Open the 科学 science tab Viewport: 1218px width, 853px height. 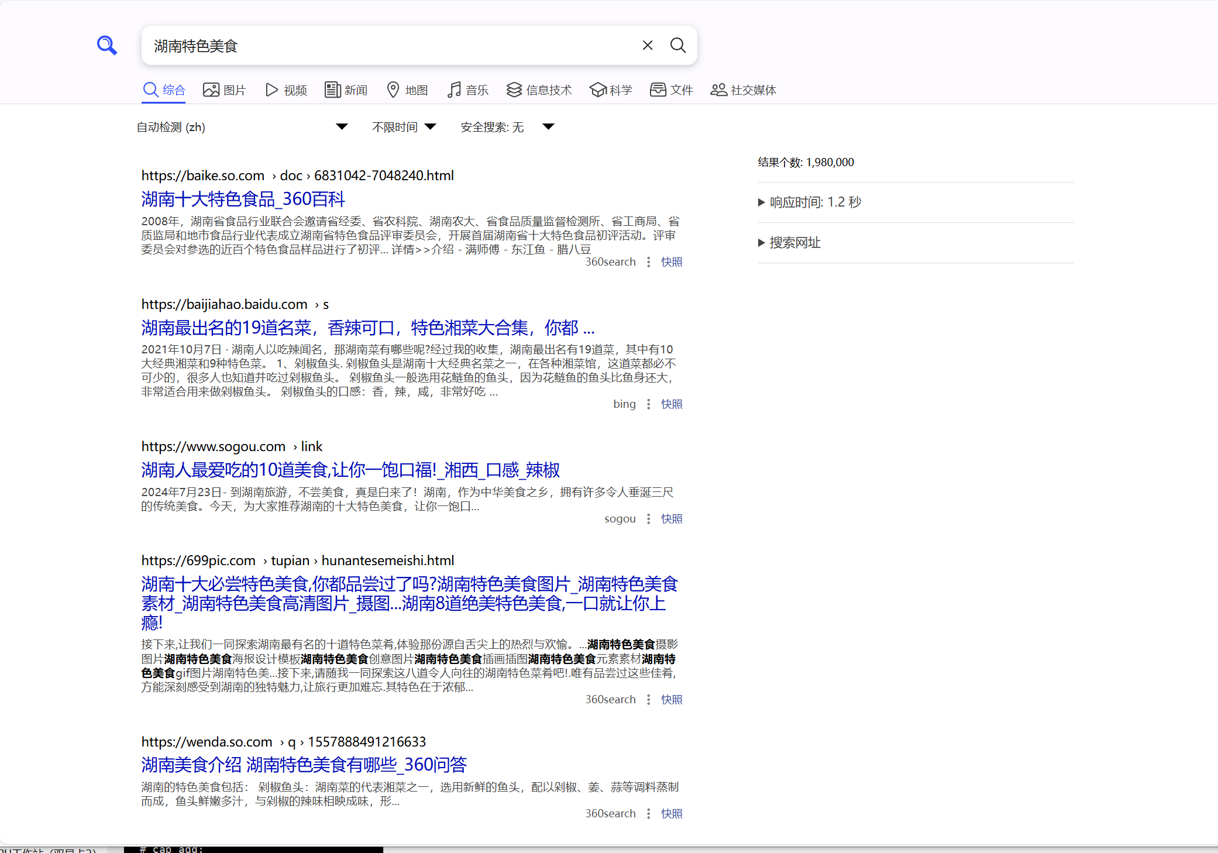tap(611, 90)
